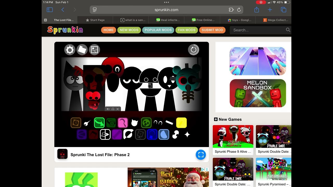Switch to the 'Heal infecte...' tab

168,20
